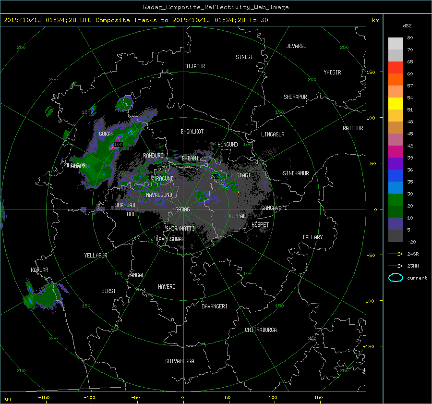Click the GOKAK city label

106,134
